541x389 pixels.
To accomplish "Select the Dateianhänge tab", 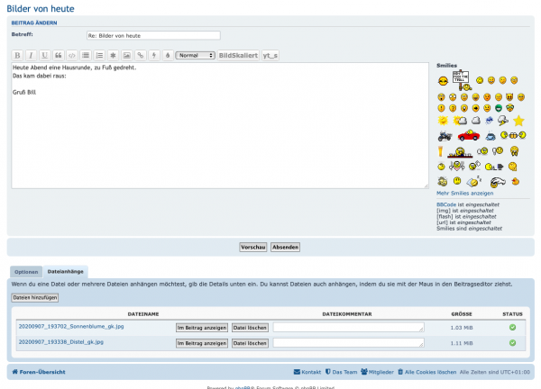I will point(65,271).
